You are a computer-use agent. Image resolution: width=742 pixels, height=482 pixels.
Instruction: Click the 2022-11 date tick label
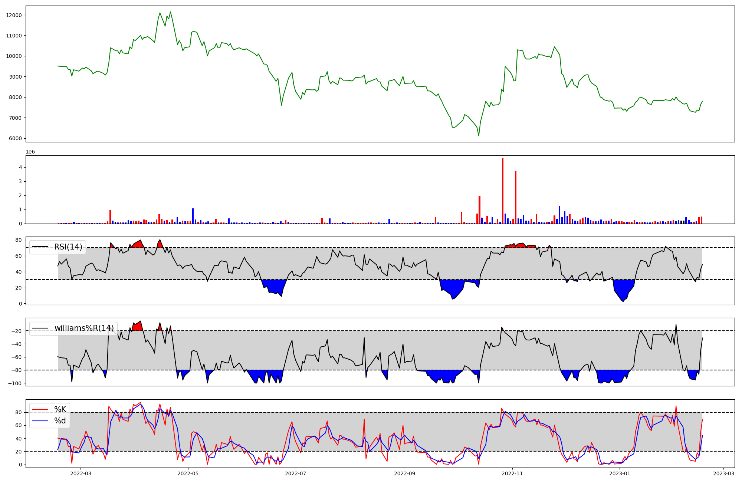[512, 473]
